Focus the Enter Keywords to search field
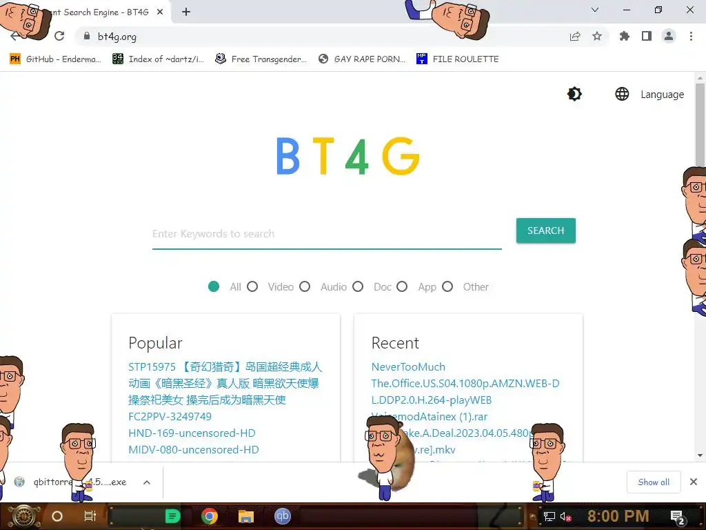 (x=327, y=234)
